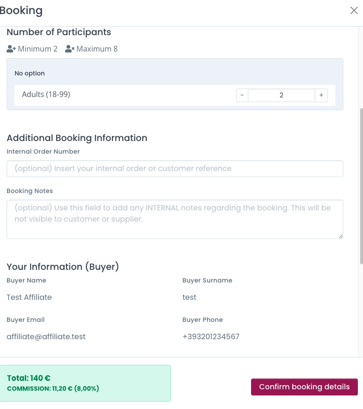This screenshot has width=363, height=409.
Task: Decrease adult participants with minus button
Action: click(242, 95)
